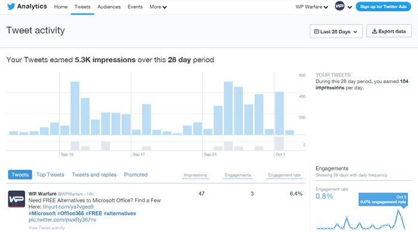Screen dimensions: 418x232
Task: Open the WP profile avatar menu
Action: coord(339,6)
